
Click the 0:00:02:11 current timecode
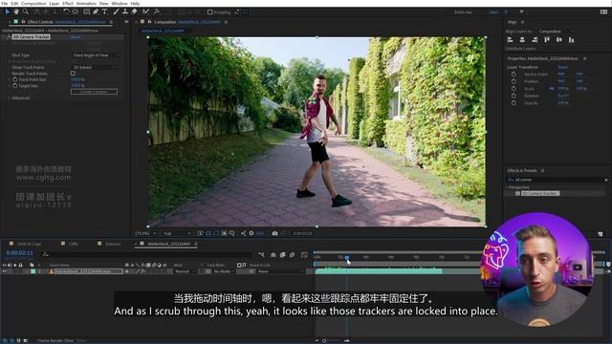coord(19,252)
